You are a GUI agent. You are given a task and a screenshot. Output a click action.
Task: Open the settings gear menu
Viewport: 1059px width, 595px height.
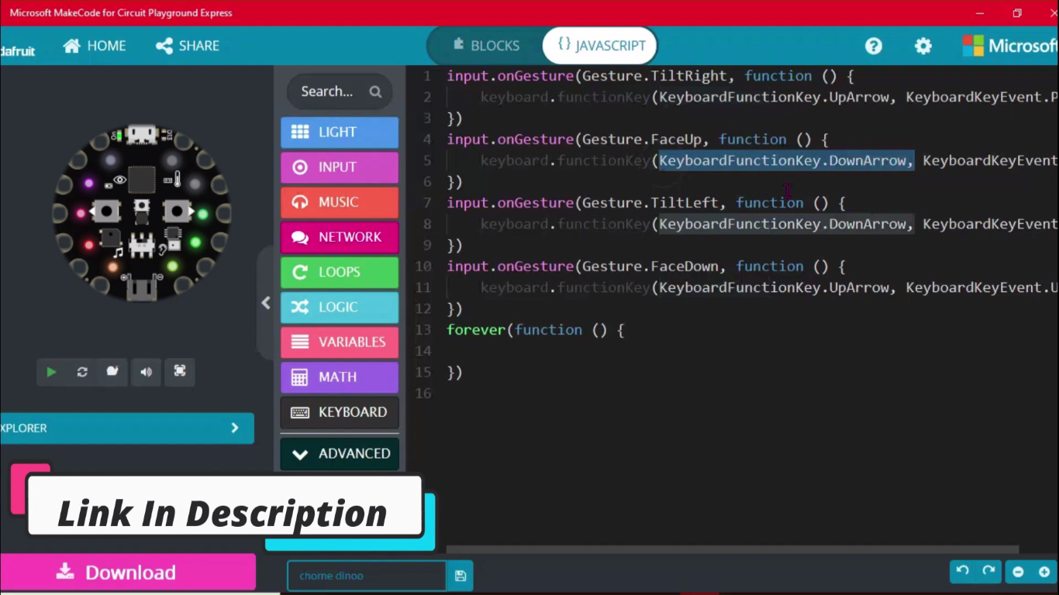pos(923,46)
